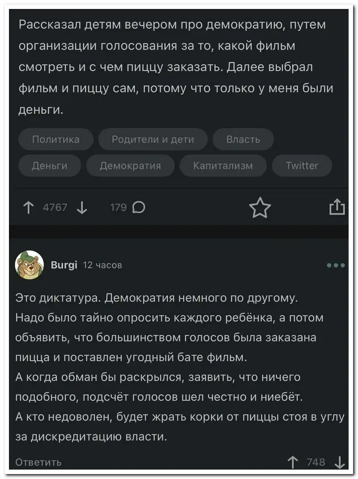Select the Политика tag

click(x=56, y=139)
